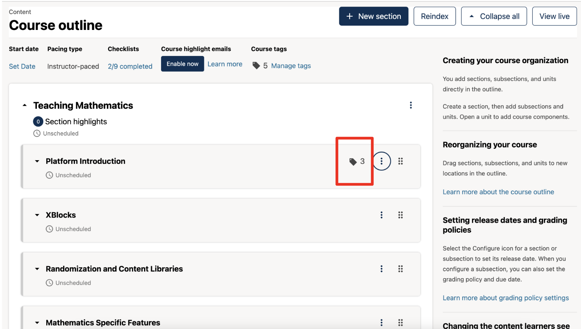Click the Set Date link

click(x=22, y=66)
